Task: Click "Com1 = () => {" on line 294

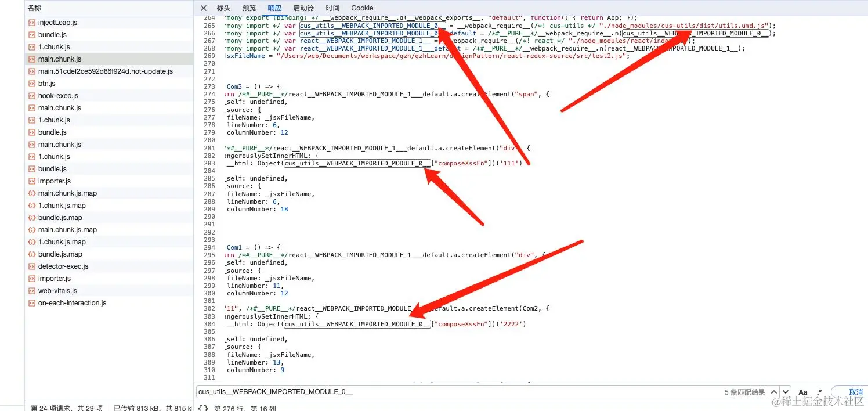Action: 253,247
